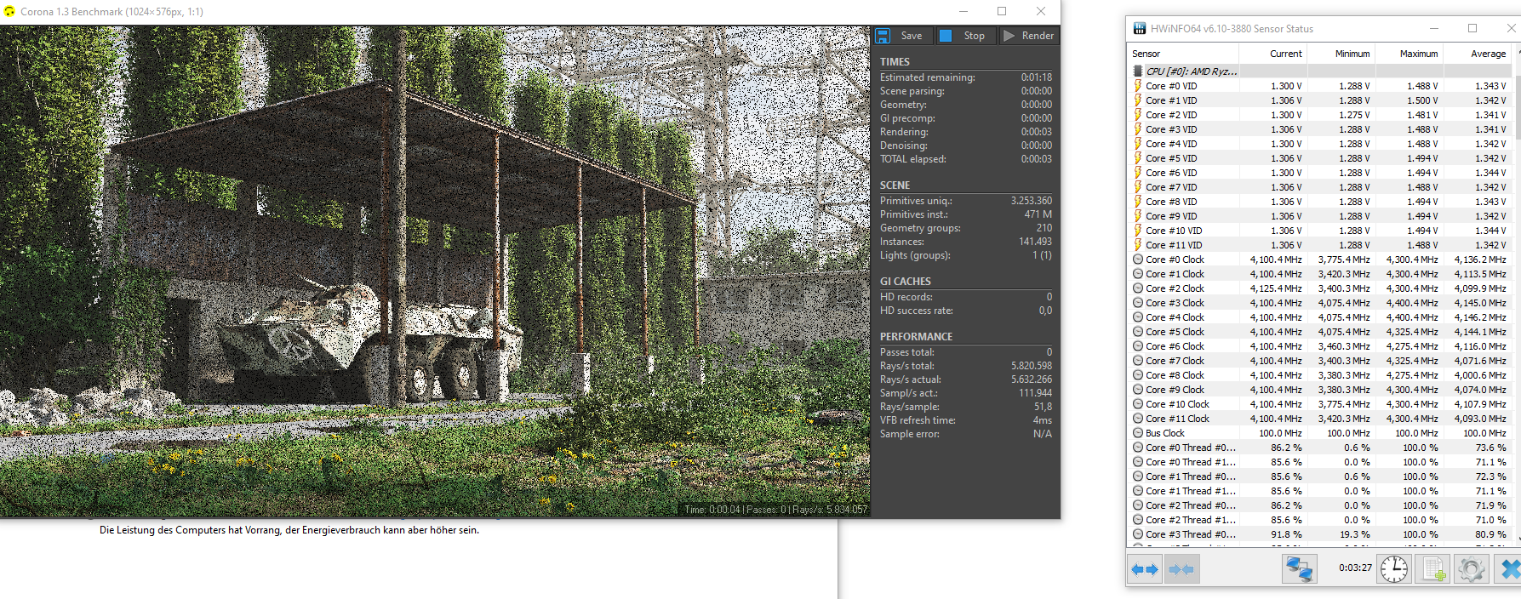
Task: Click the Bus Clock circle icon
Action: click(x=1138, y=433)
